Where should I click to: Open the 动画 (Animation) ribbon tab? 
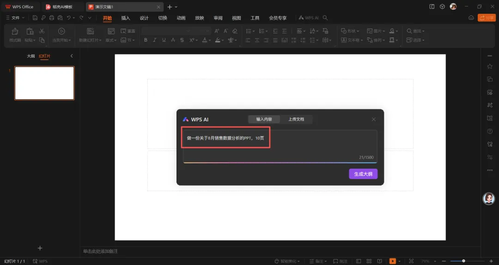(x=181, y=18)
